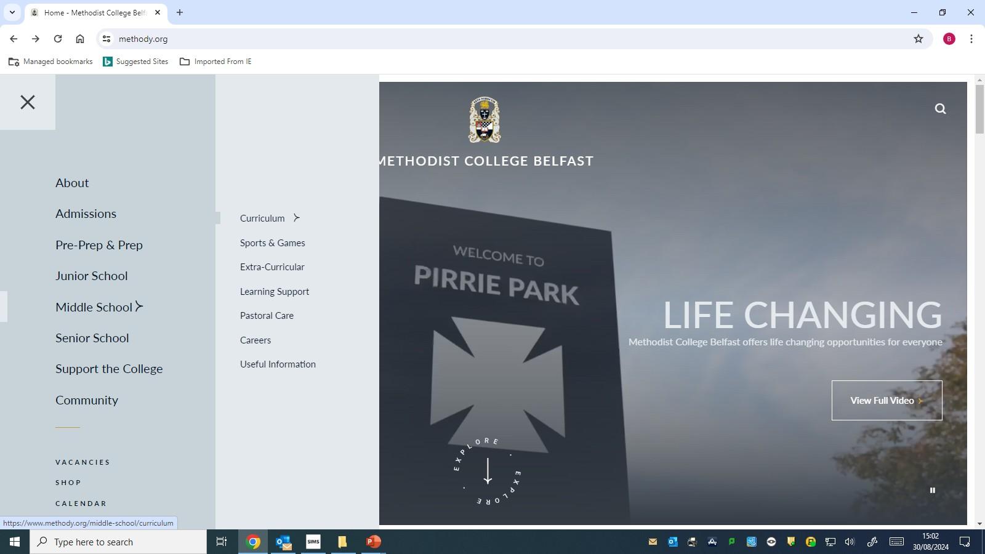The image size is (985, 554).
Task: Click the Explore down arrow circle
Action: [x=488, y=472]
